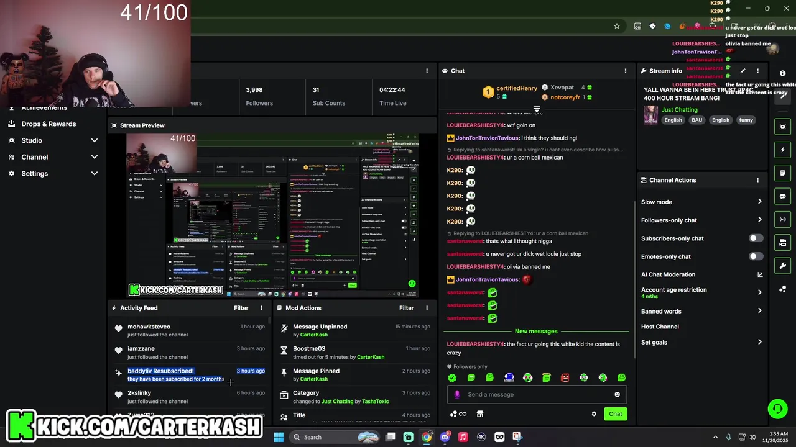796x447 pixels.
Task: Click the wrench tool sidebar button
Action: pos(782,266)
